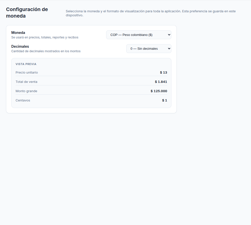The height and width of the screenshot is (225, 251).
Task: Open the Decimales dropdown
Action: coord(149,48)
